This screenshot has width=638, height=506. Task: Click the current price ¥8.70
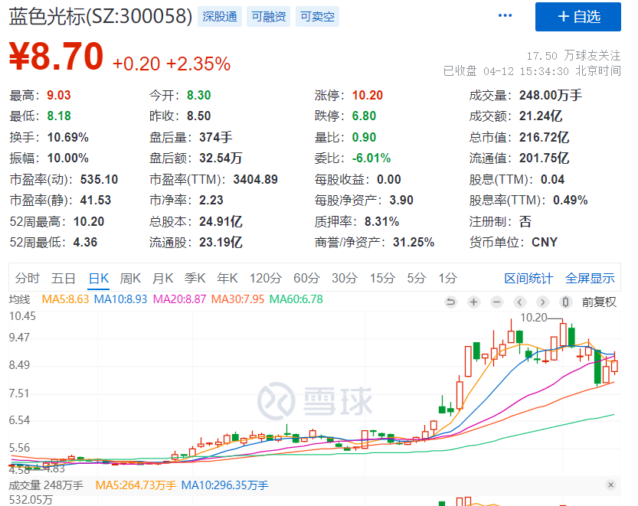click(x=56, y=57)
